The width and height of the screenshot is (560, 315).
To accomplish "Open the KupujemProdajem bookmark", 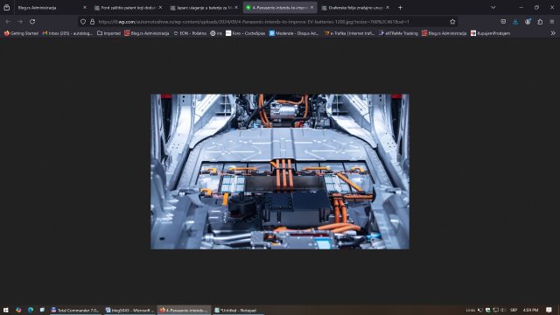I will 490,33.
